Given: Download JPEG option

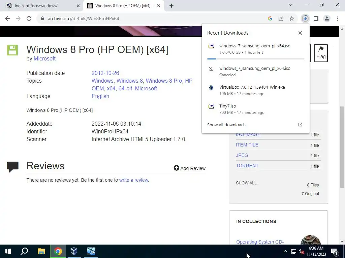Looking at the screenshot, I should click(242, 155).
